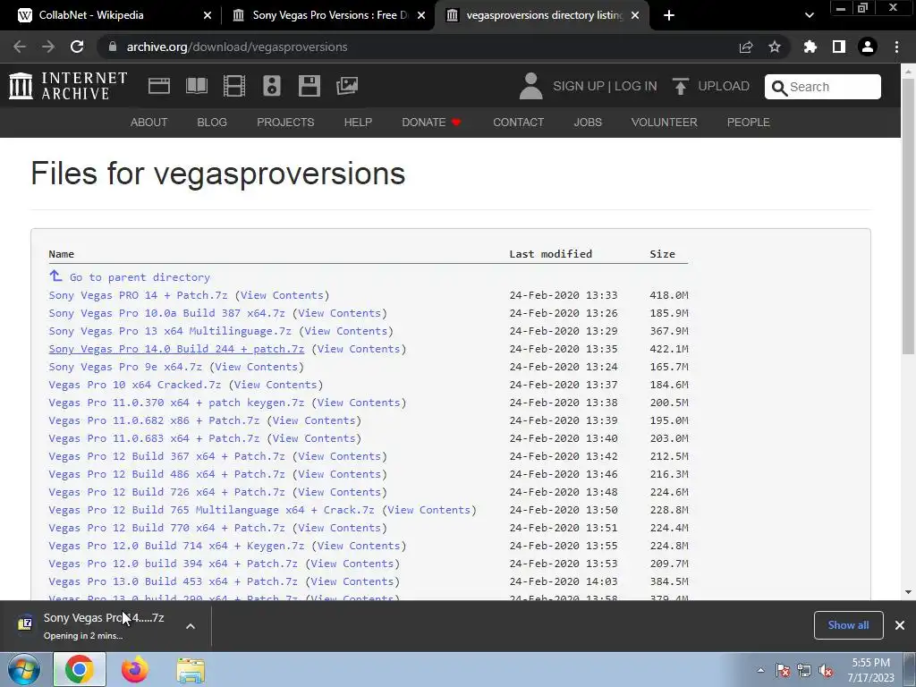Reload the current page
The image size is (916, 687).
point(77,47)
